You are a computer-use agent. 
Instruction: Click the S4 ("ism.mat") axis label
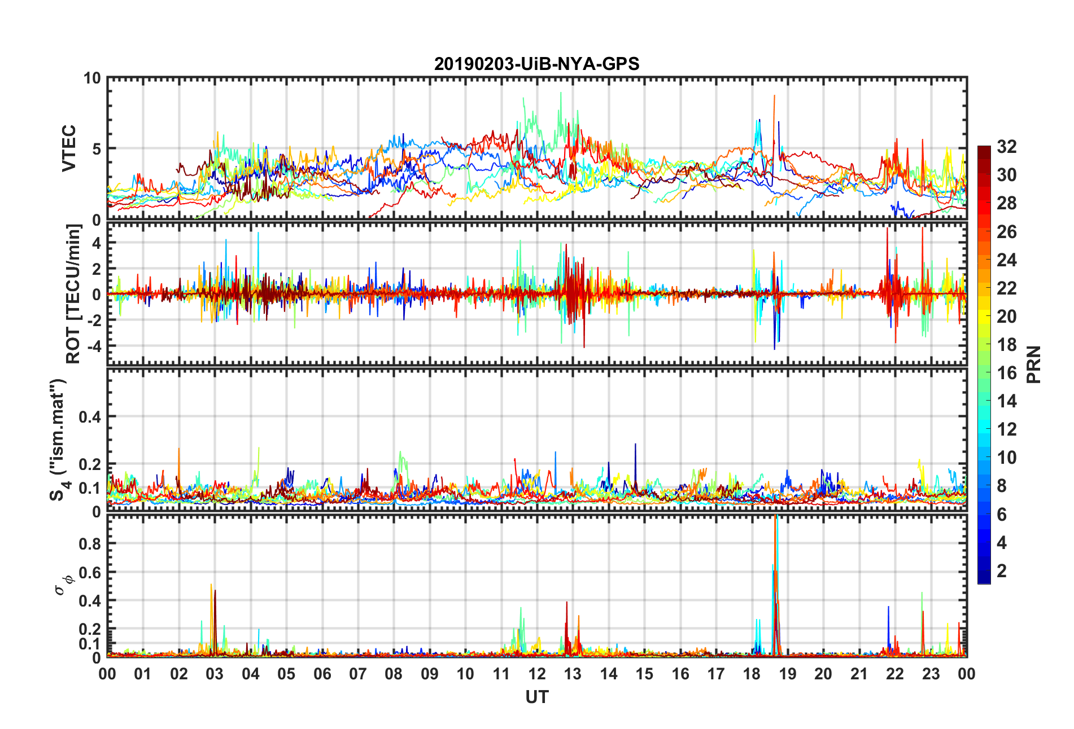point(58,440)
